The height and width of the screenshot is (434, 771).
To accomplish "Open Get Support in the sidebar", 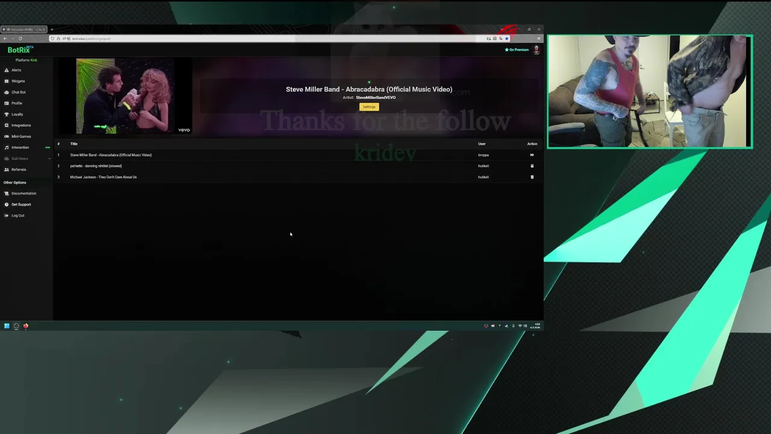I will [x=21, y=204].
